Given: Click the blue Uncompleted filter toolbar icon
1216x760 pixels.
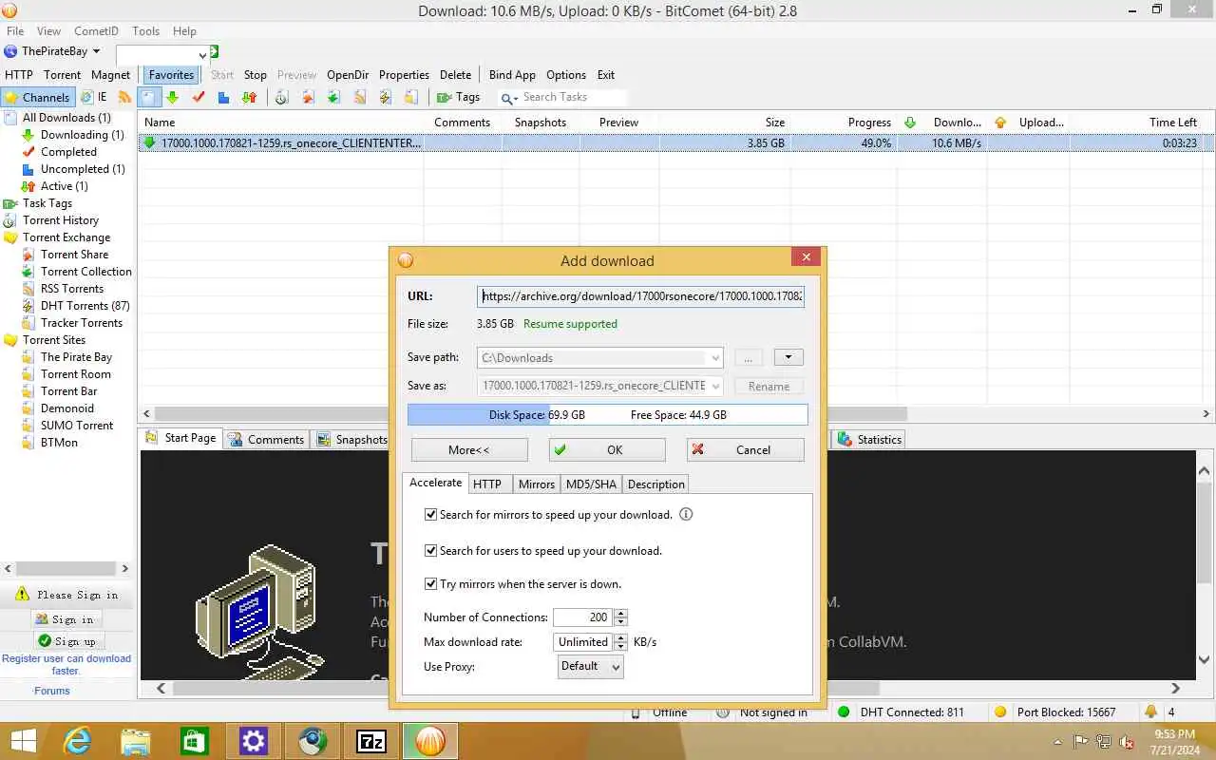Looking at the screenshot, I should 223,97.
